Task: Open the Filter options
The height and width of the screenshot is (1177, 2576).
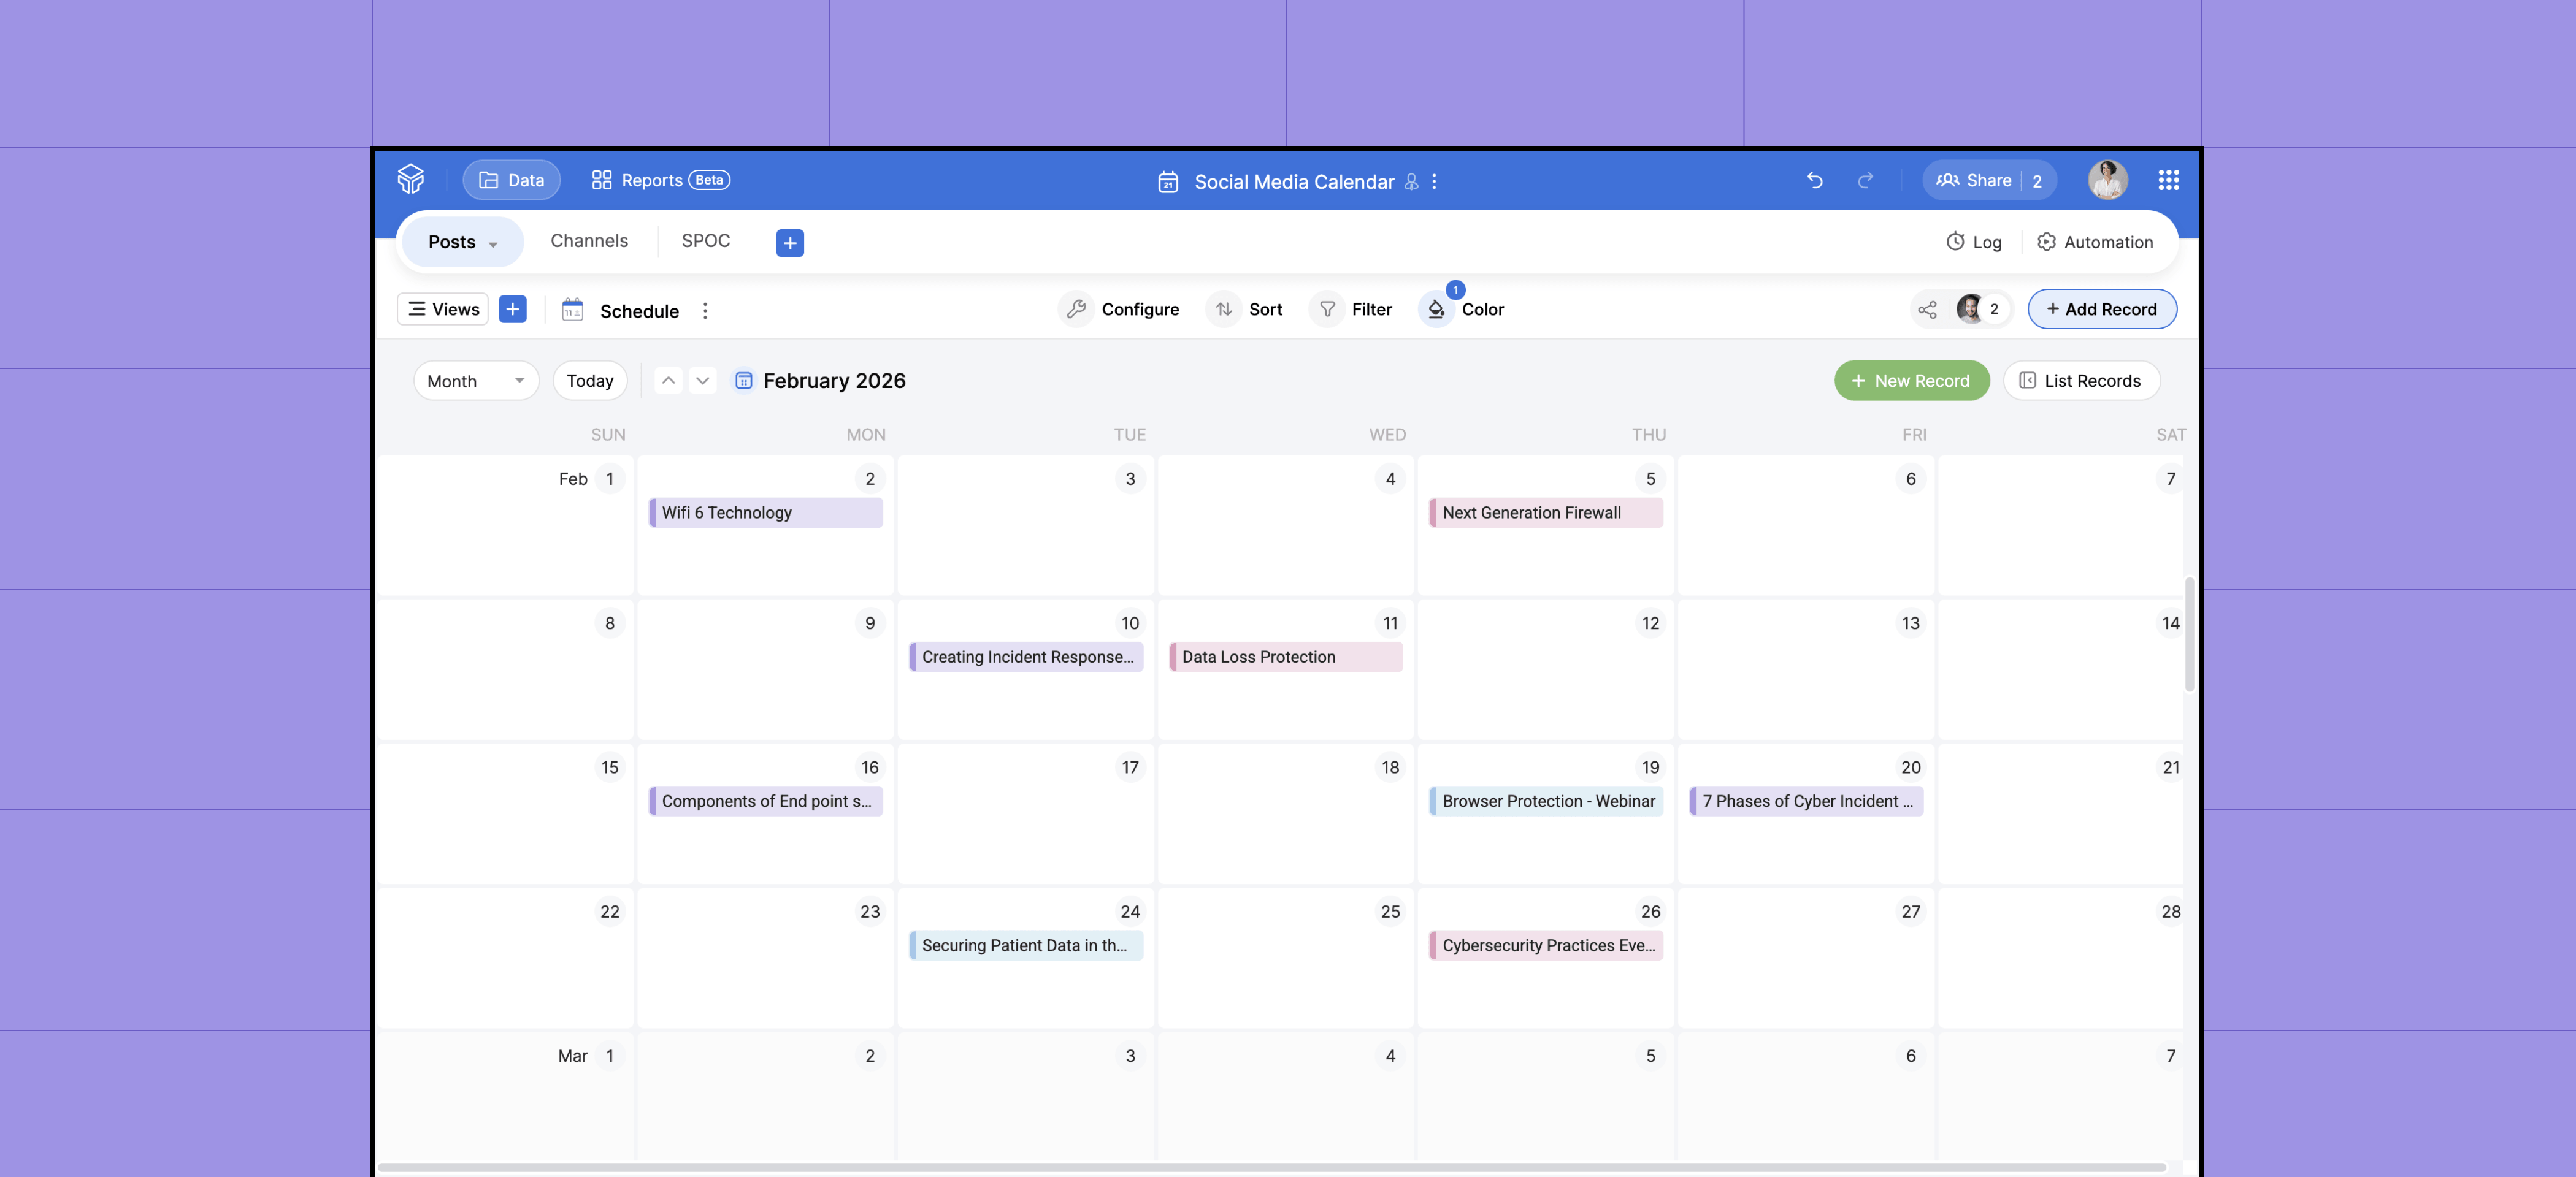Action: click(1351, 309)
